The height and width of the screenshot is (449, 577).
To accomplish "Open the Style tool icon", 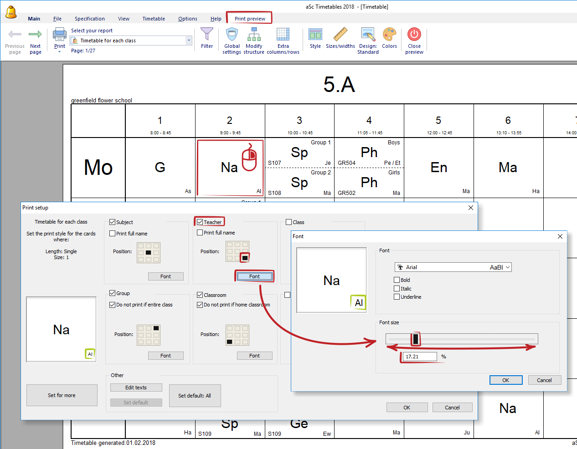I will [315, 35].
